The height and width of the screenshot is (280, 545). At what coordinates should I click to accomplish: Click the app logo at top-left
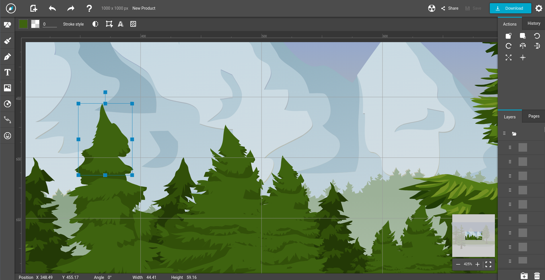pyautogui.click(x=11, y=8)
